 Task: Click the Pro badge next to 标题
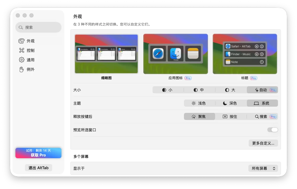(x=254, y=78)
